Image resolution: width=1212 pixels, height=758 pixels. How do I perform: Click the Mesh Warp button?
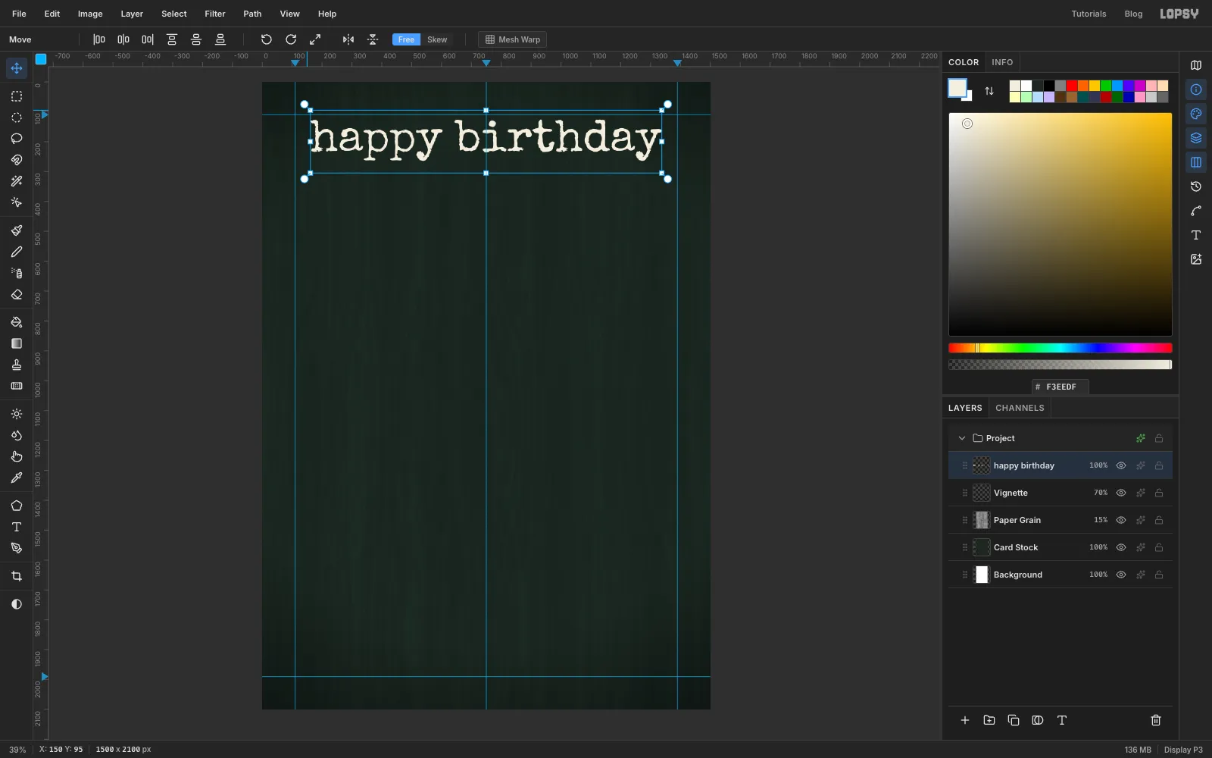(513, 39)
